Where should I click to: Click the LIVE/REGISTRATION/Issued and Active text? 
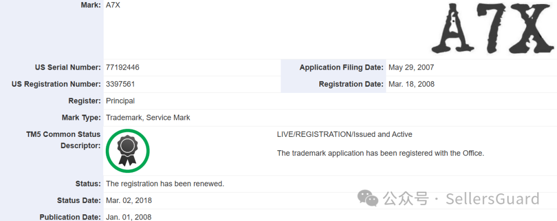click(345, 134)
